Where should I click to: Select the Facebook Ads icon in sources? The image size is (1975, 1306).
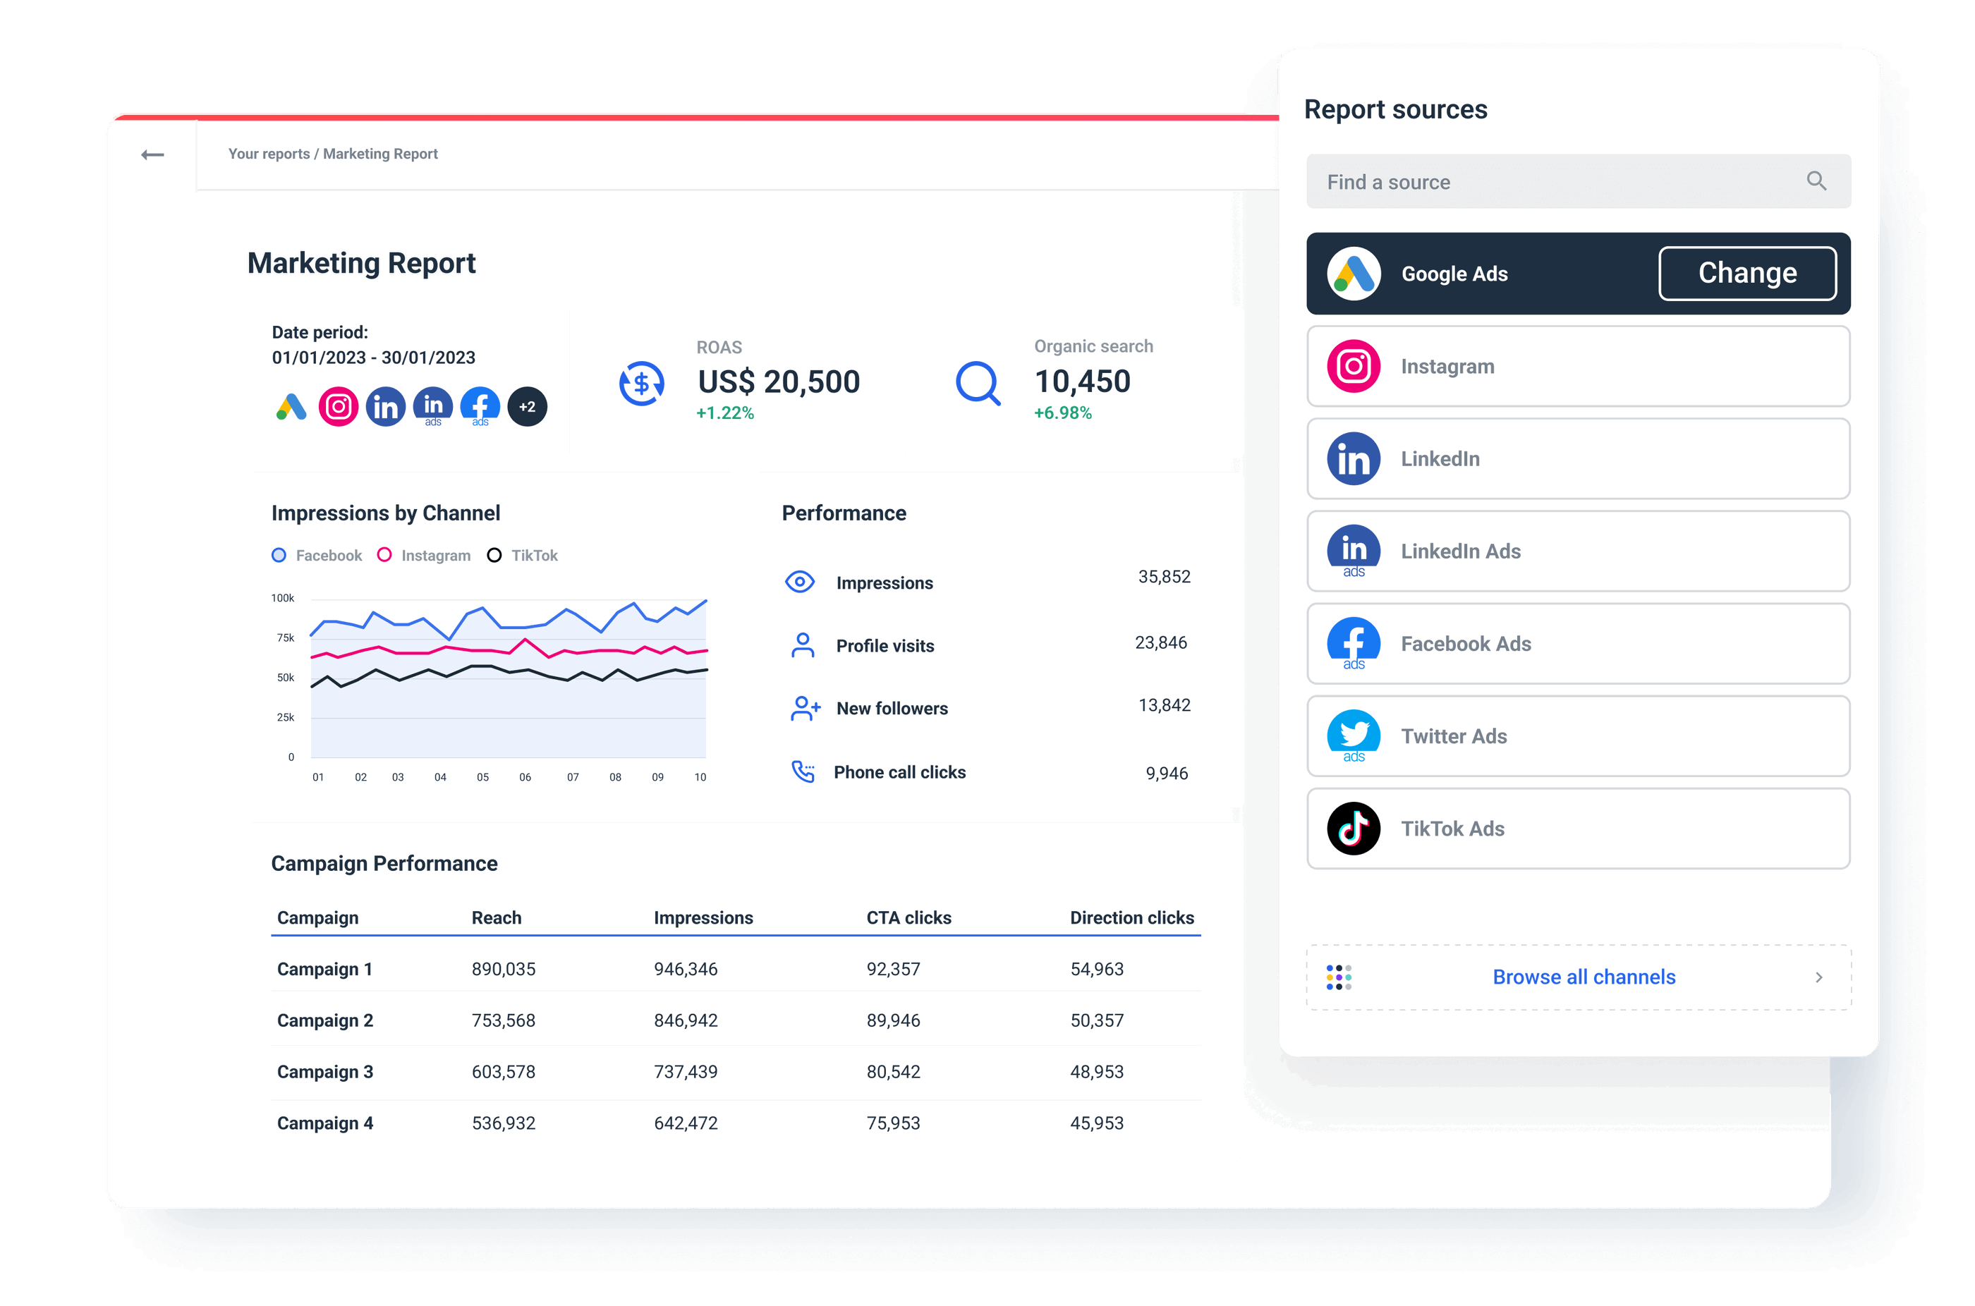[x=1354, y=645]
